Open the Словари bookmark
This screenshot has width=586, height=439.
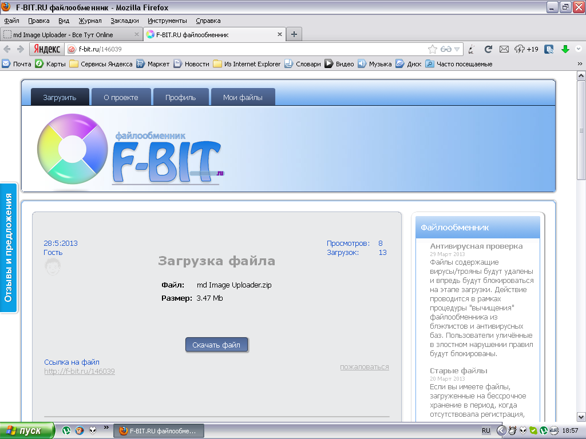[303, 64]
